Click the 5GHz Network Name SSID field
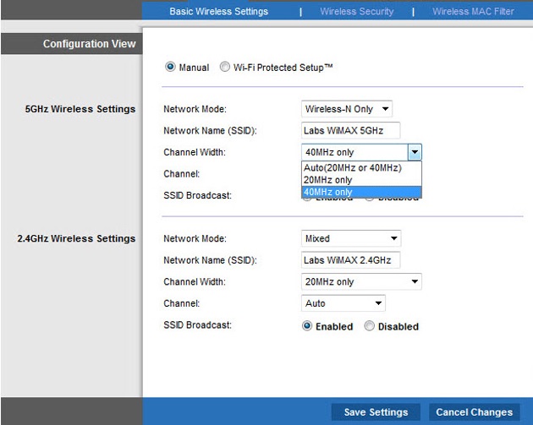This screenshot has height=425, width=533. tap(350, 131)
